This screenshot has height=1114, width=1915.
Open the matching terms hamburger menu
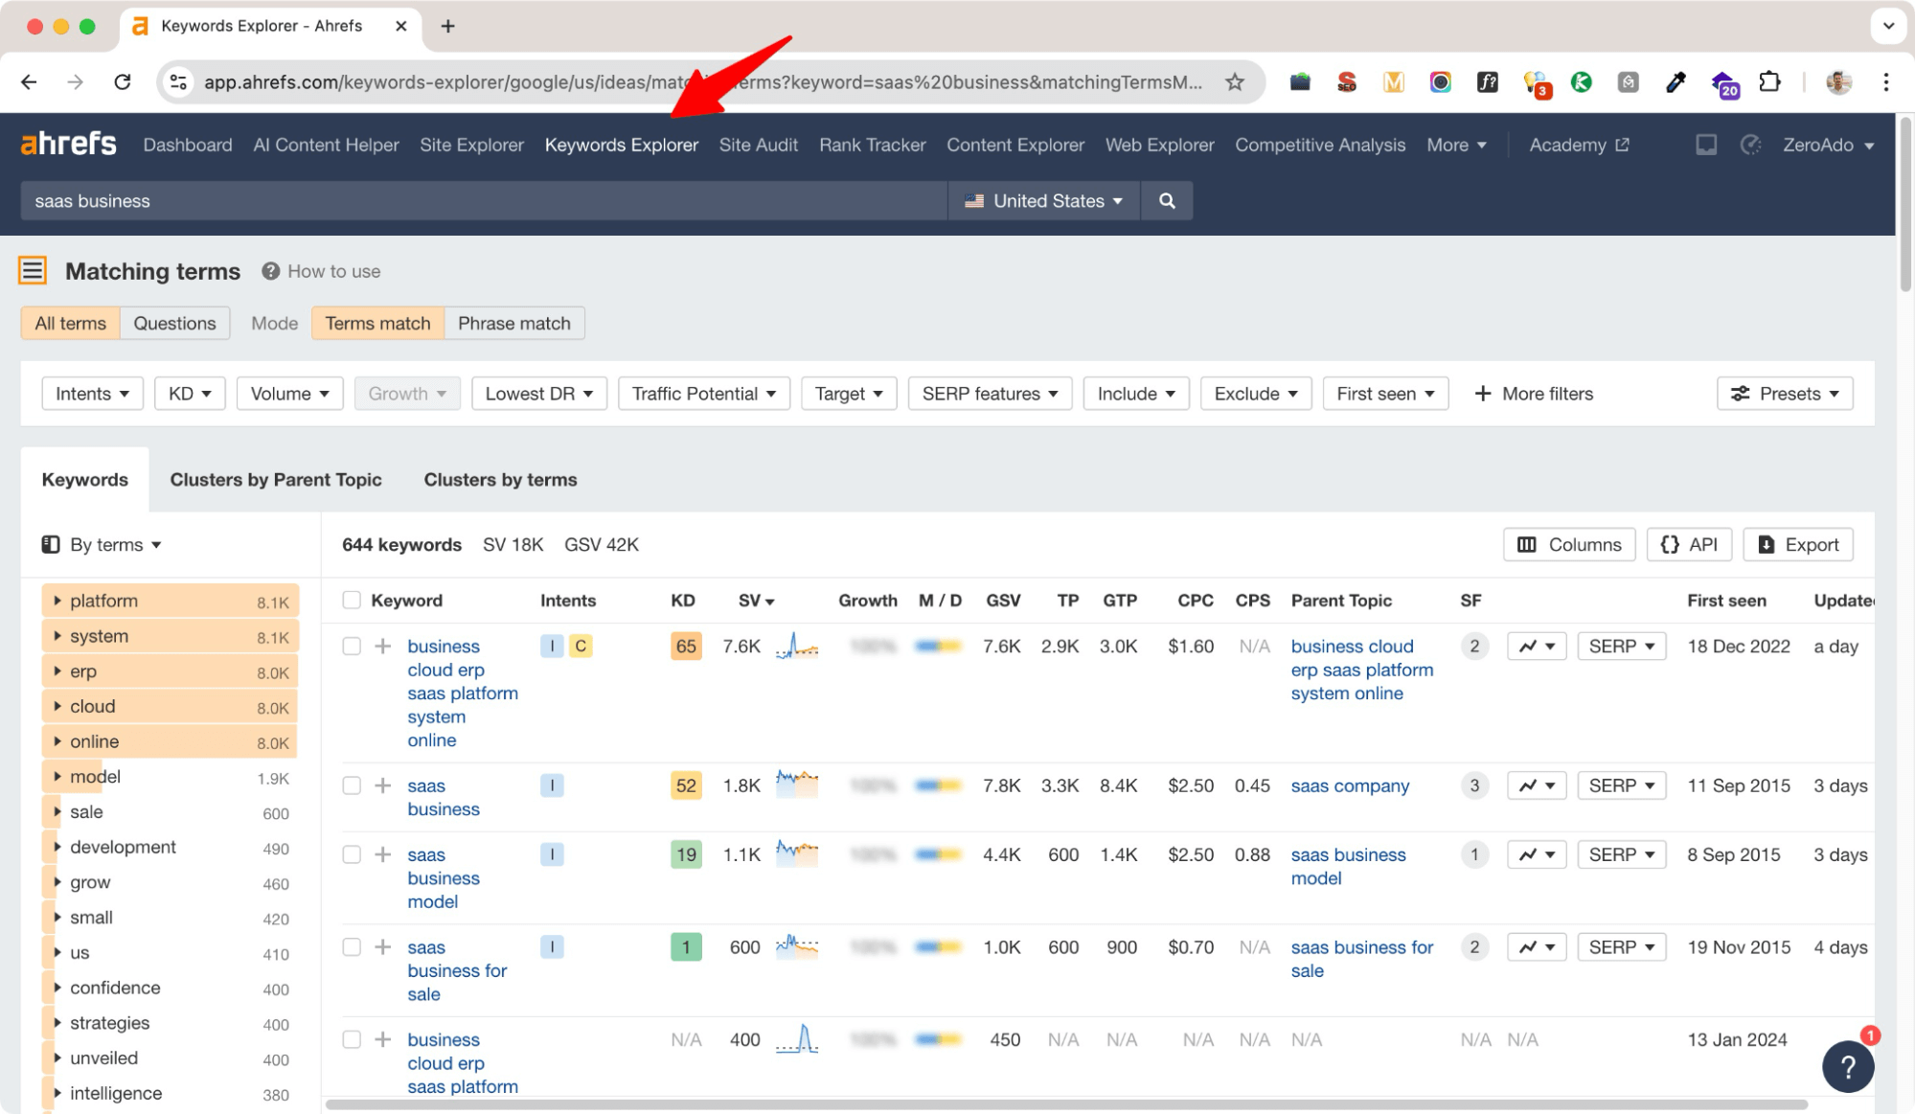point(32,270)
